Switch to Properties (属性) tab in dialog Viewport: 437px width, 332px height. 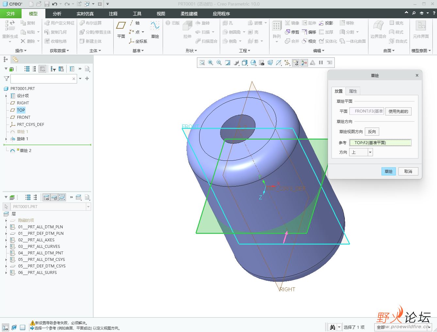353,91
